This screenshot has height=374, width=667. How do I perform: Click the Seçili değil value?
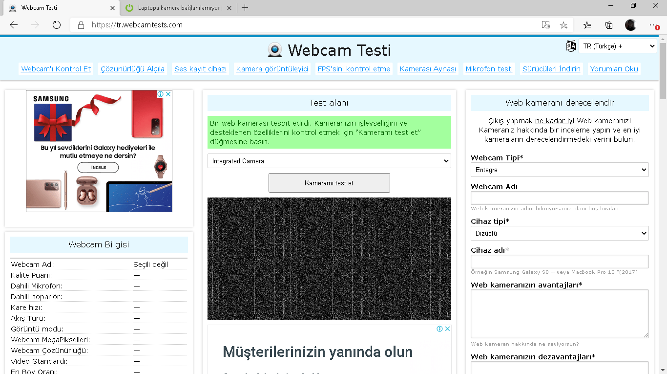click(150, 264)
